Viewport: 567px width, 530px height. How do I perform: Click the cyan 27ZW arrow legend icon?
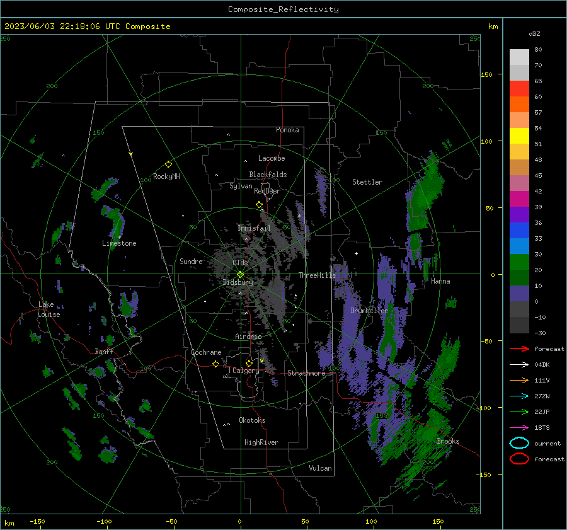point(519,396)
